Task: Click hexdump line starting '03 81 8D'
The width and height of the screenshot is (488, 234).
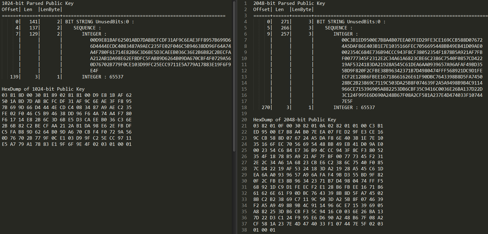Action: point(67,95)
